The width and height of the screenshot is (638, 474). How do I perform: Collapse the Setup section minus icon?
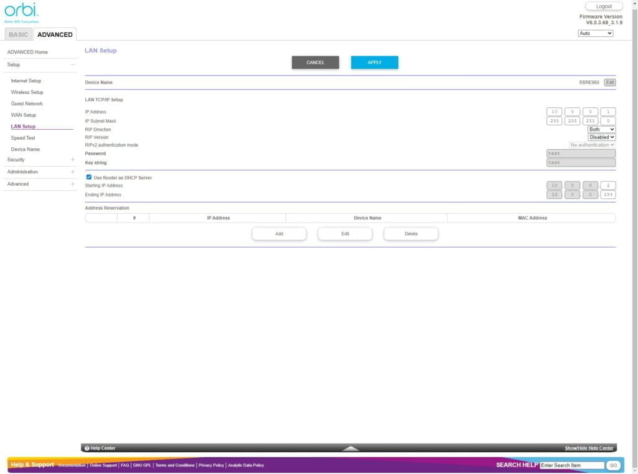(73, 65)
